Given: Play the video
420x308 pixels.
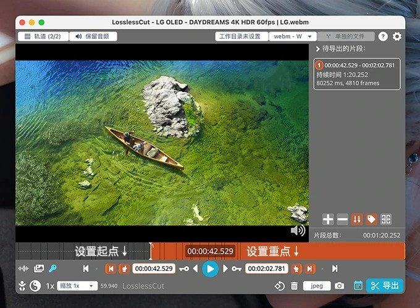Looking at the screenshot, I should coord(210,269).
